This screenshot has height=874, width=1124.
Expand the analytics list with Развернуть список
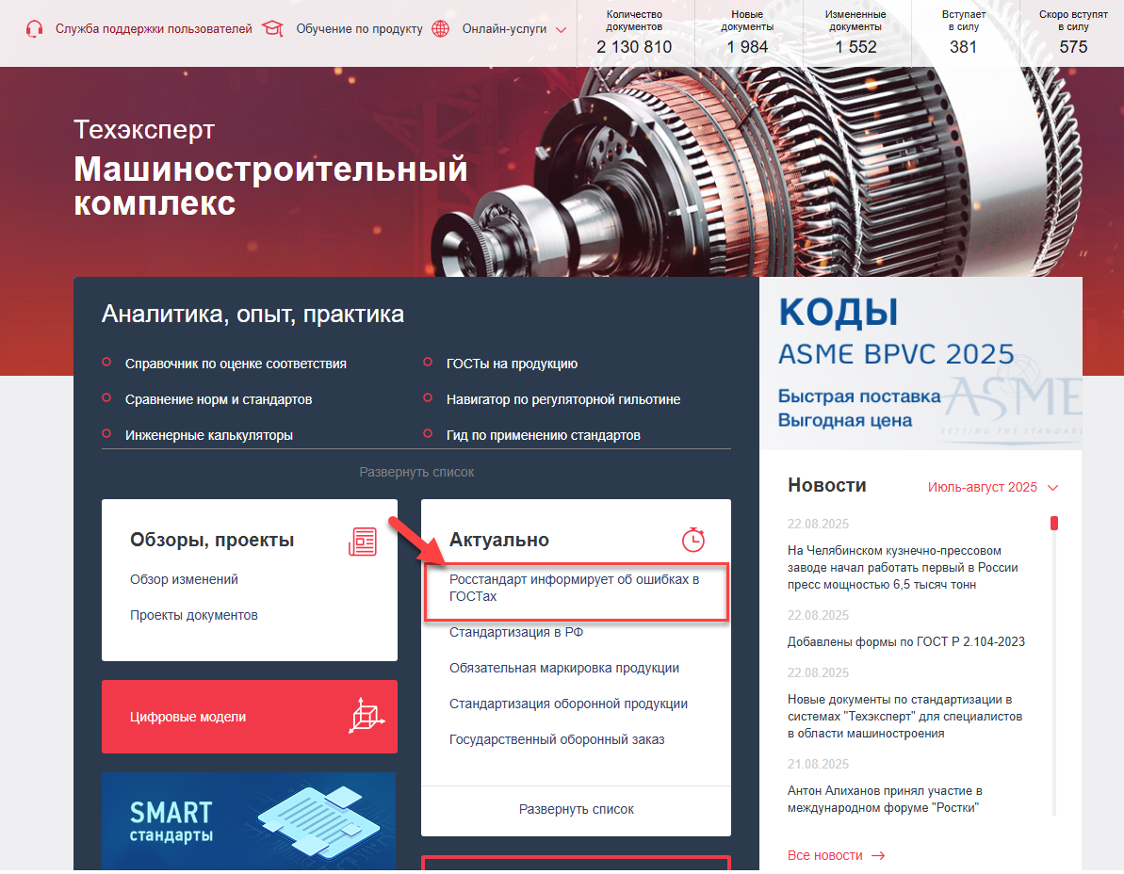click(x=416, y=472)
